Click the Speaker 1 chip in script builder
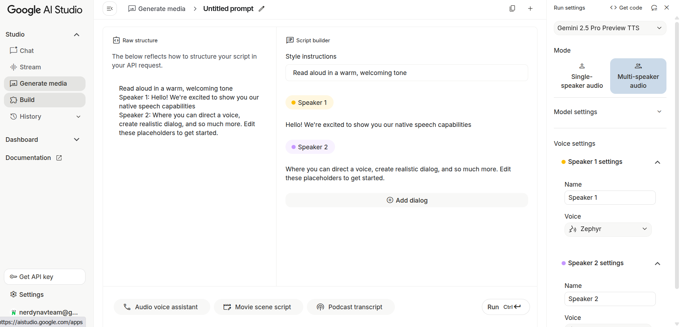Image resolution: width=680 pixels, height=327 pixels. (309, 102)
